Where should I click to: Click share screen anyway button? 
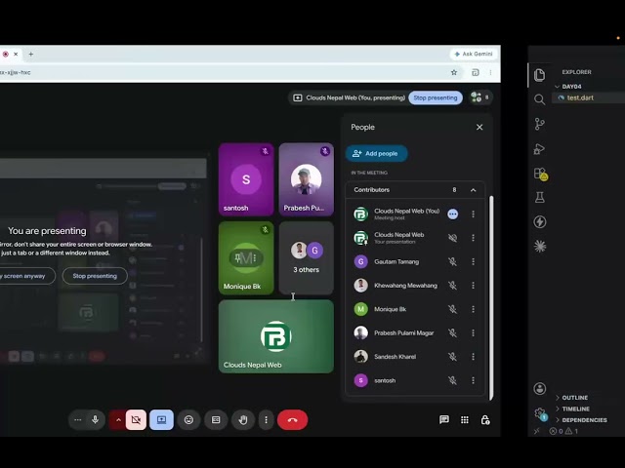[26, 276]
